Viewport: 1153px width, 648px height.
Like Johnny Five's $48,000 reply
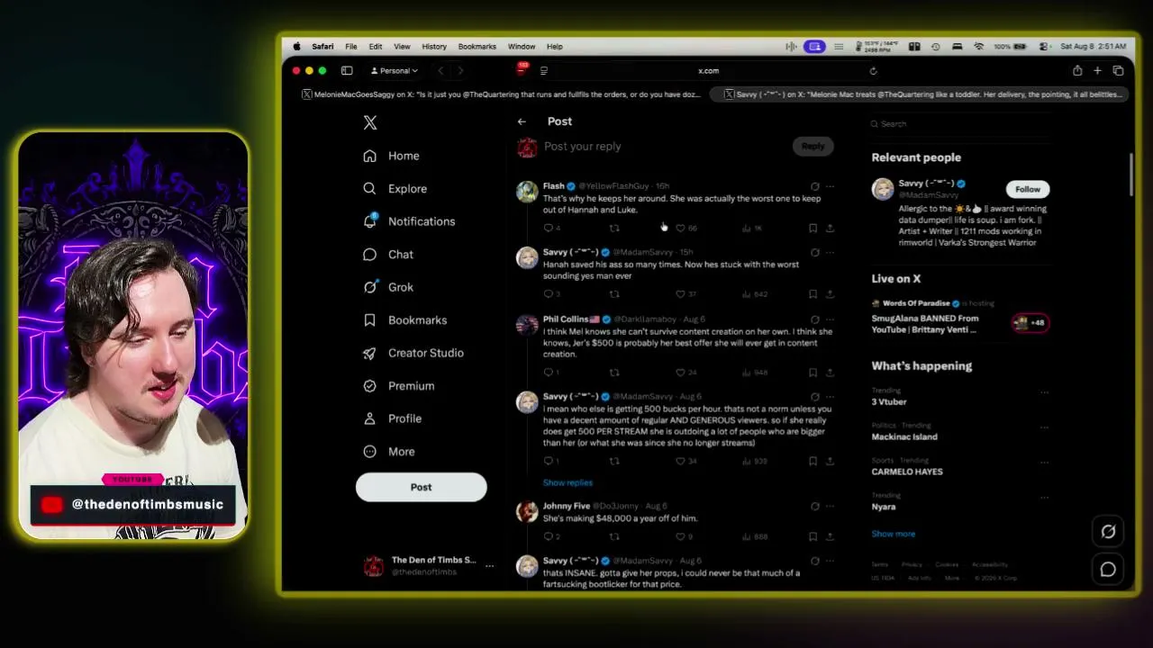tap(681, 537)
